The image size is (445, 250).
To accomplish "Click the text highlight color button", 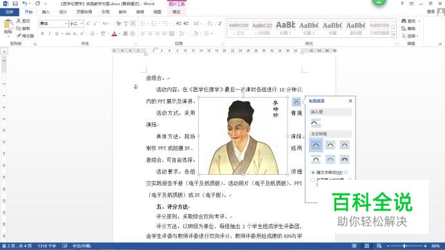I will point(103,34).
